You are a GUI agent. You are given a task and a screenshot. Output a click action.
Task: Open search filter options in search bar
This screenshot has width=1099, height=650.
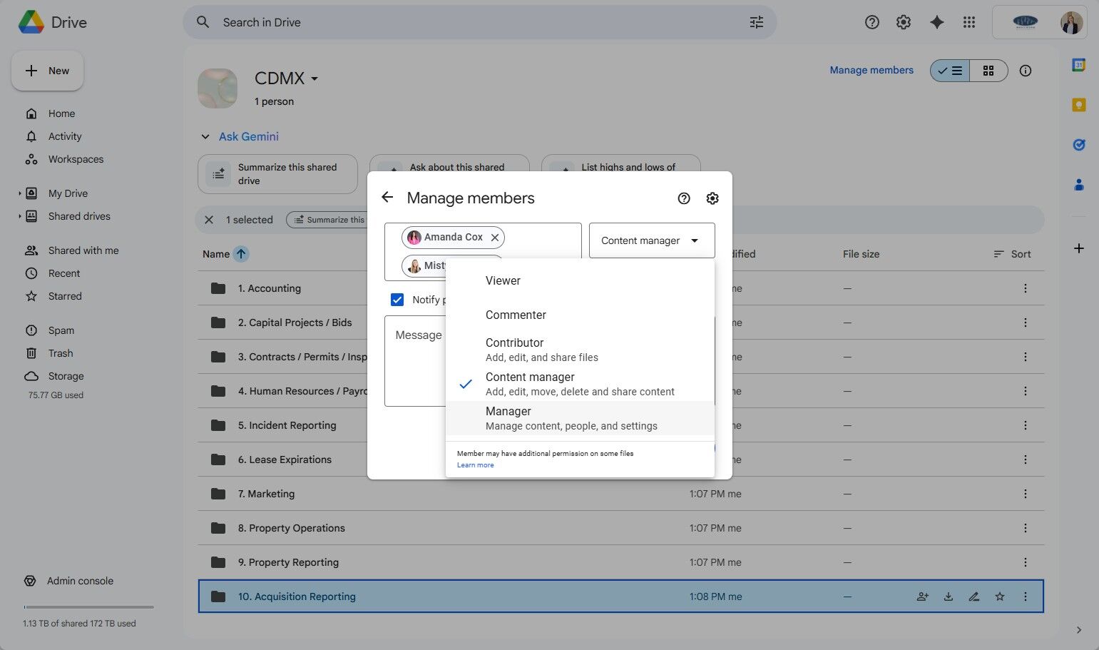click(x=756, y=22)
